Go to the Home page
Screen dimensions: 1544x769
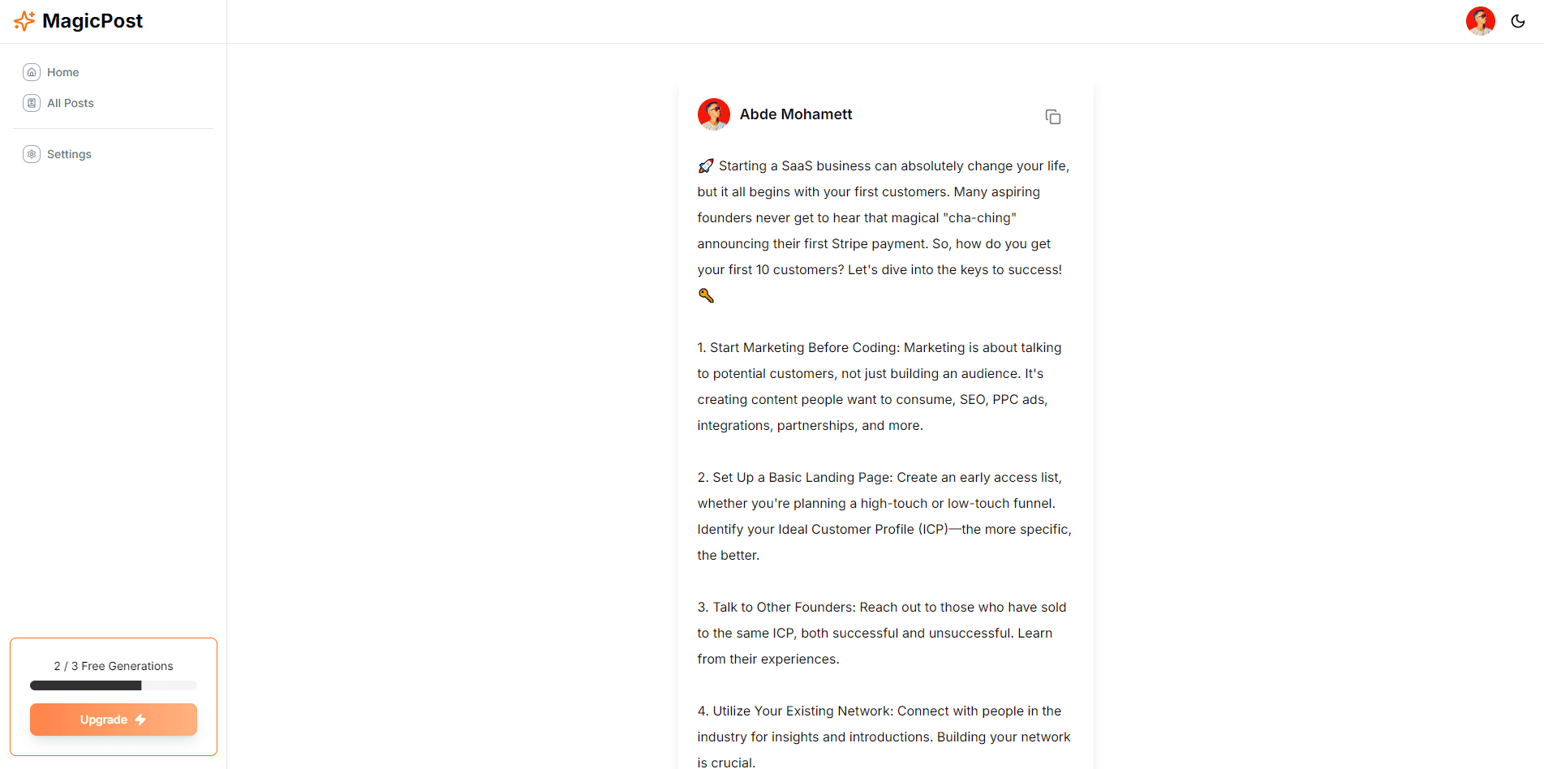click(62, 72)
